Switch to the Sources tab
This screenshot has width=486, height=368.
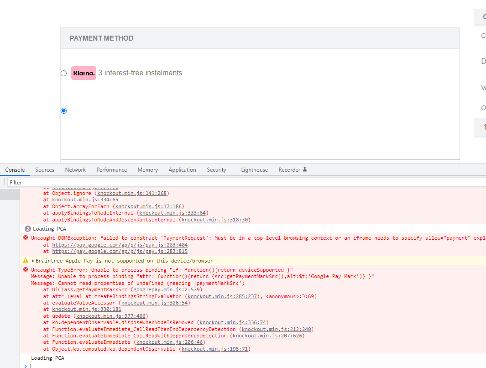(x=44, y=169)
